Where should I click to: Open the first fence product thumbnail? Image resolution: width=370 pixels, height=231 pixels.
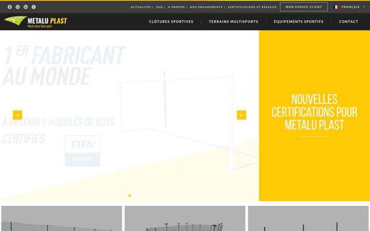pyautogui.click(x=62, y=218)
